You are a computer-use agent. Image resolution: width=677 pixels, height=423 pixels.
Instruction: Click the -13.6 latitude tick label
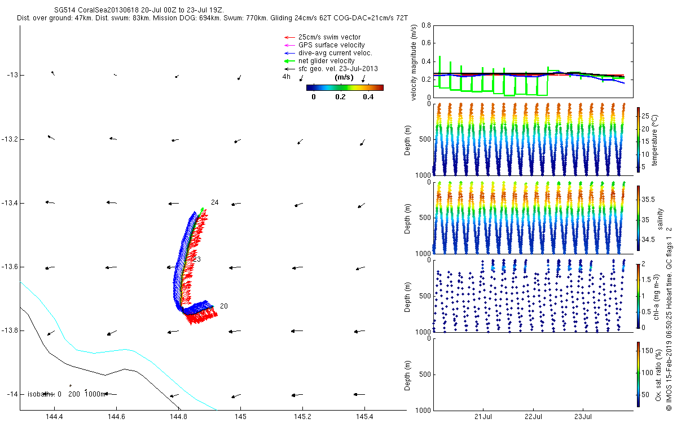10,266
